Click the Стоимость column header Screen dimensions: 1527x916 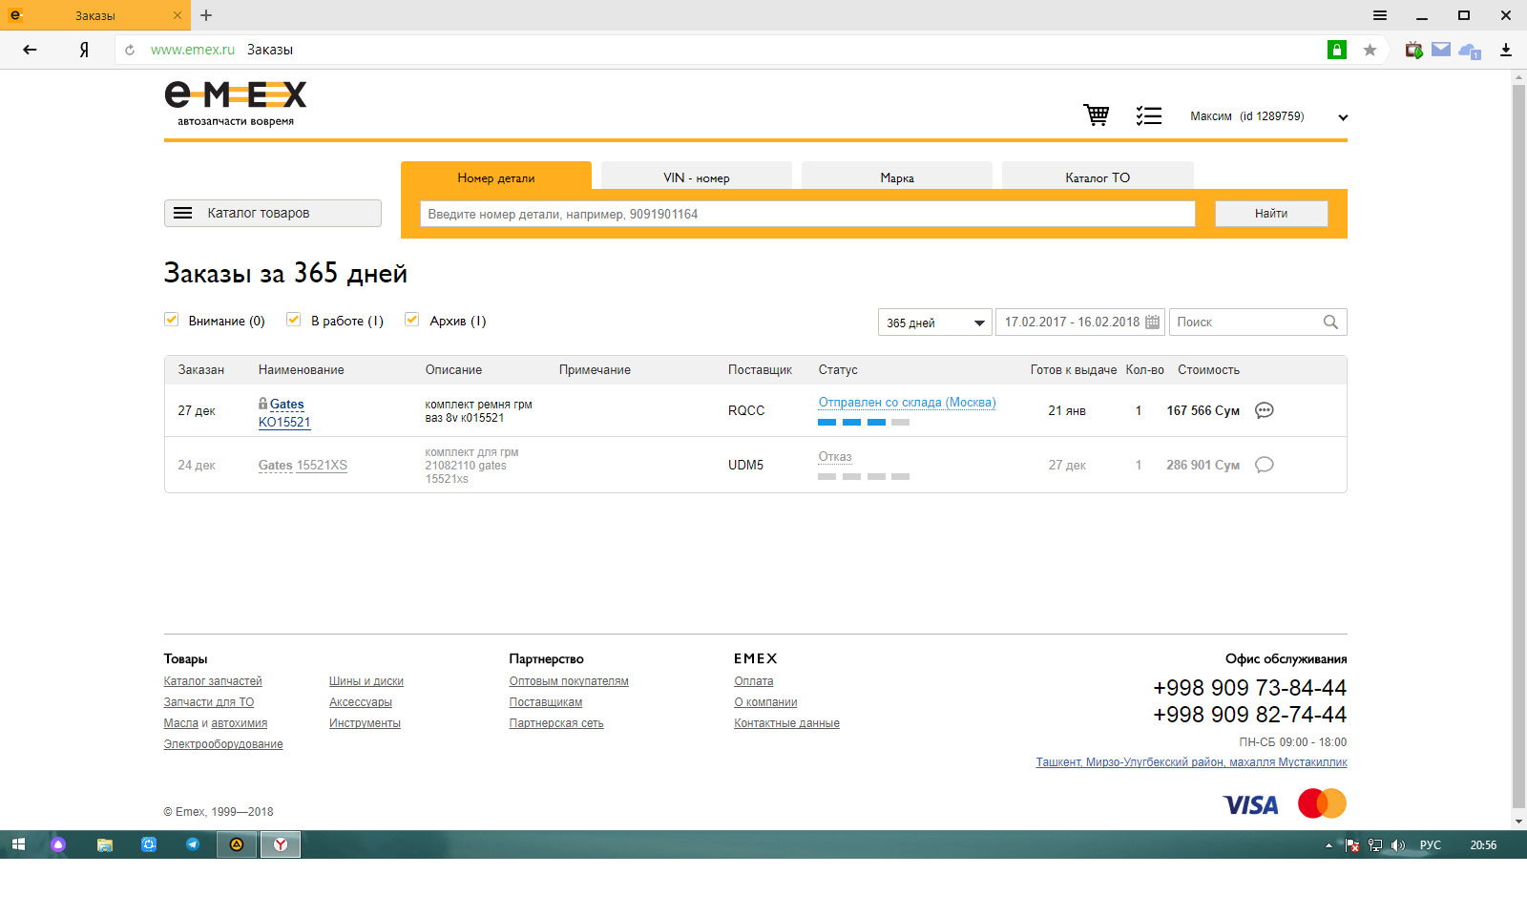pos(1208,370)
